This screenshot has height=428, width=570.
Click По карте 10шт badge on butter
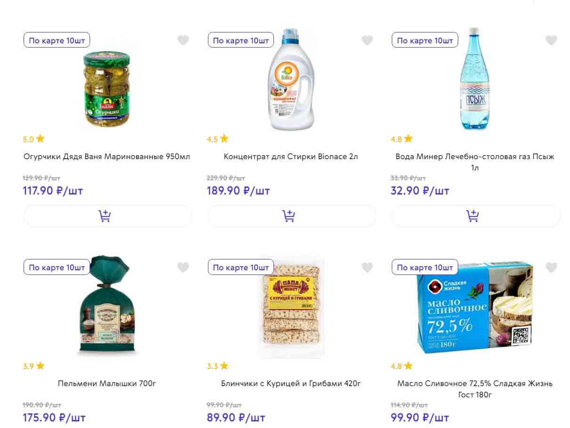point(425,267)
